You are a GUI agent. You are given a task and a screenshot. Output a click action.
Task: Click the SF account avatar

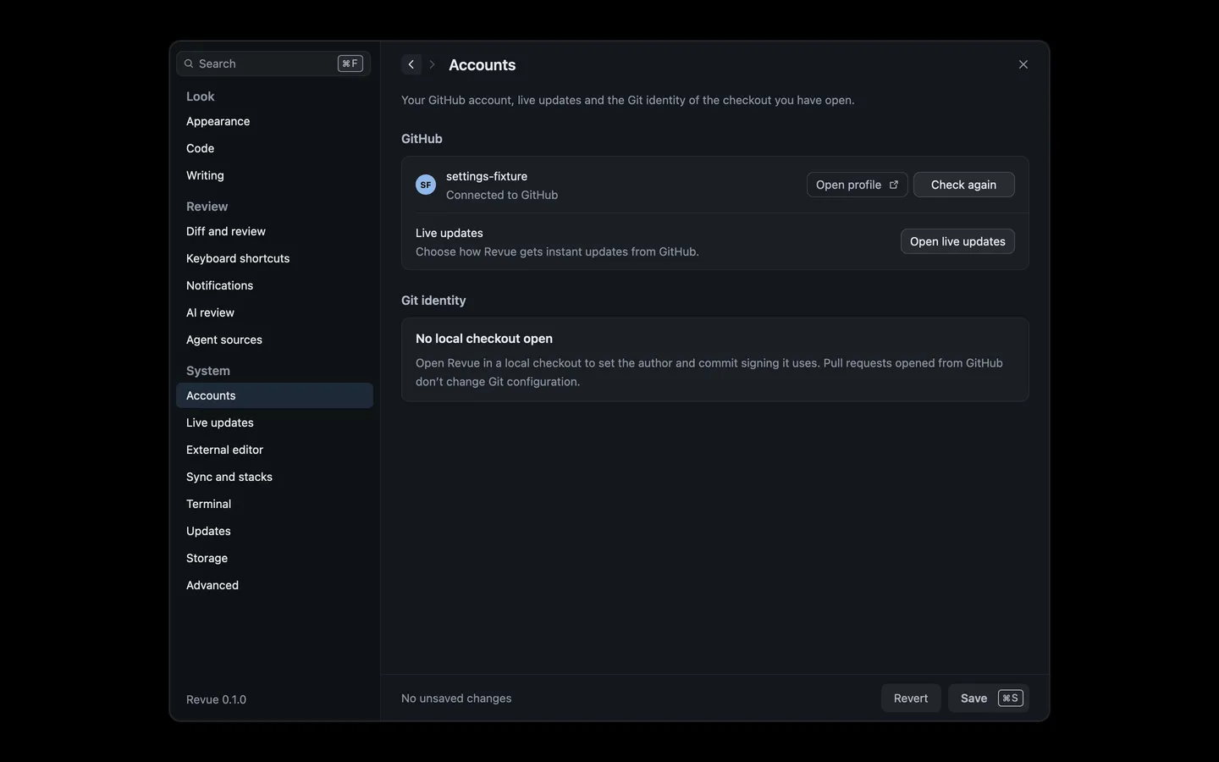point(426,185)
